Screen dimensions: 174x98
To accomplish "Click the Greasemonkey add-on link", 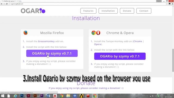I will pos(46,41).
